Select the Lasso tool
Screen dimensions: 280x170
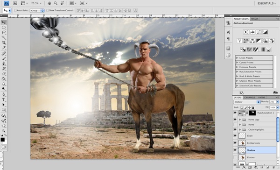[4, 33]
